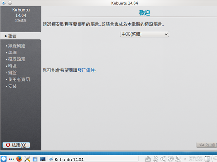Click the 返回 back button
This screenshot has width=217, height=162.
[207, 145]
